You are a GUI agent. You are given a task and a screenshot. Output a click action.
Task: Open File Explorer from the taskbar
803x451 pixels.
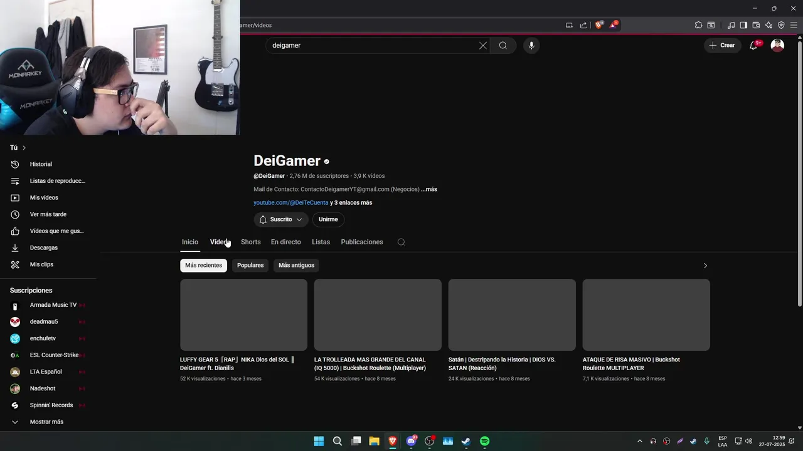pos(374,441)
